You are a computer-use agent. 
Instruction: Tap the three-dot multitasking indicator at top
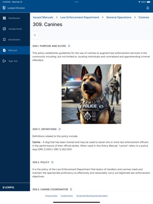(76, 2)
